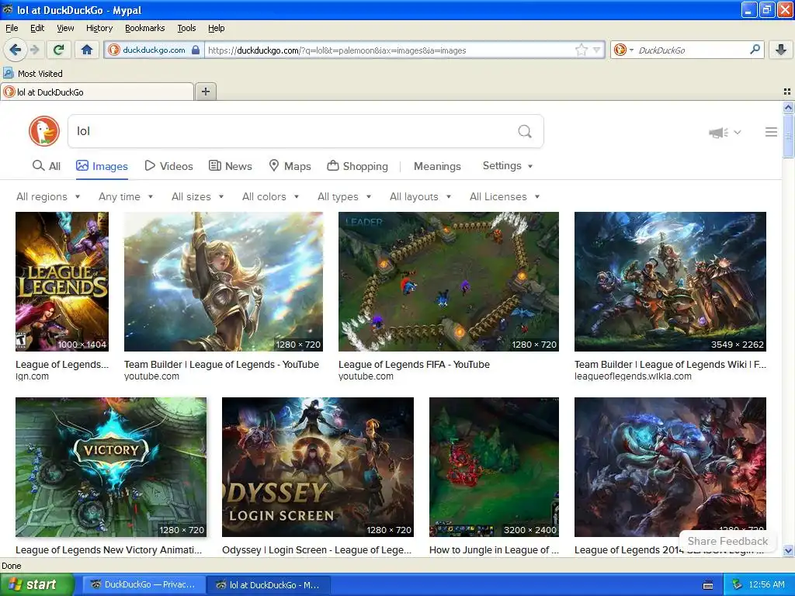
Task: Open the Victory animation thumbnail
Action: coord(111,466)
